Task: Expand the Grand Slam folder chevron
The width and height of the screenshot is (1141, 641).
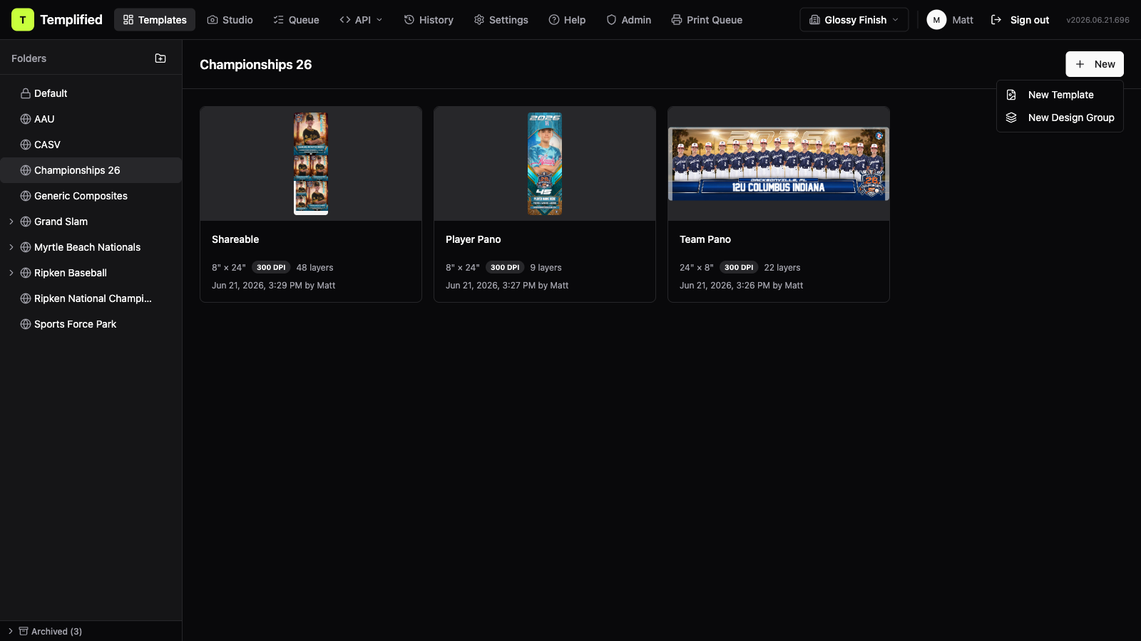Action: (11, 222)
